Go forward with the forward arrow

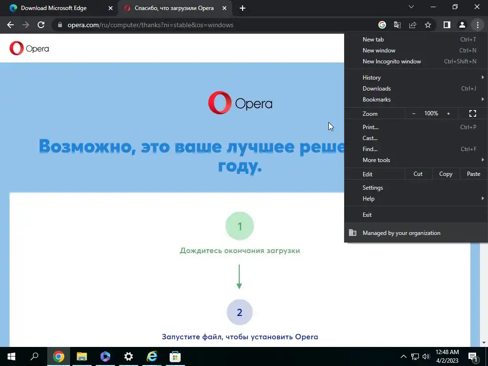pyautogui.click(x=26, y=25)
